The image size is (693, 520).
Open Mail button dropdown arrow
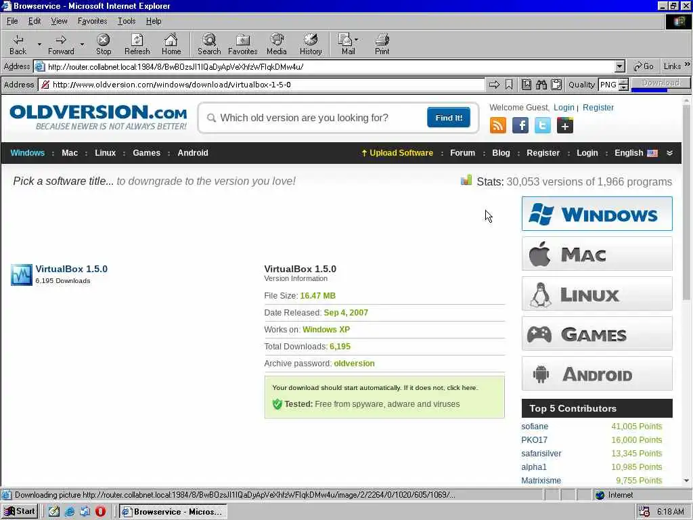pyautogui.click(x=356, y=40)
